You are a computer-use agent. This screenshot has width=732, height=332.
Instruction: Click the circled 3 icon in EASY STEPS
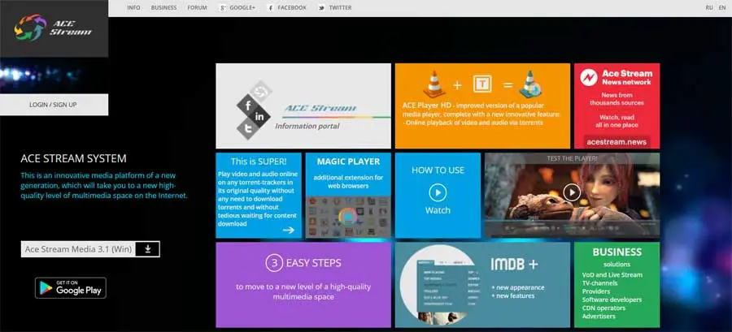[x=274, y=263]
